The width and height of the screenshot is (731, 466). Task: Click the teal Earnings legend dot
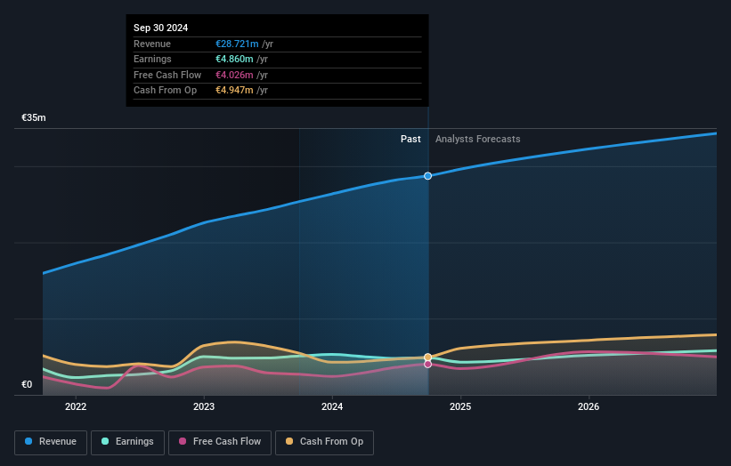[x=105, y=441]
